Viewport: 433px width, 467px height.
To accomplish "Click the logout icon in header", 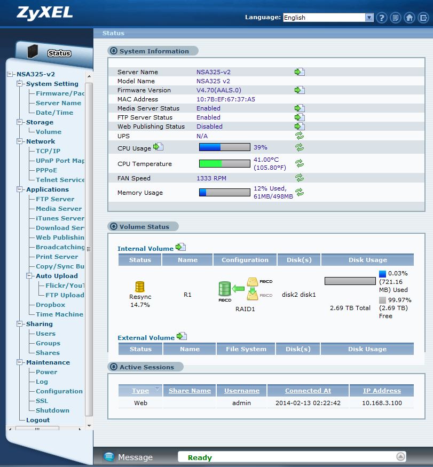I will pyautogui.click(x=423, y=18).
